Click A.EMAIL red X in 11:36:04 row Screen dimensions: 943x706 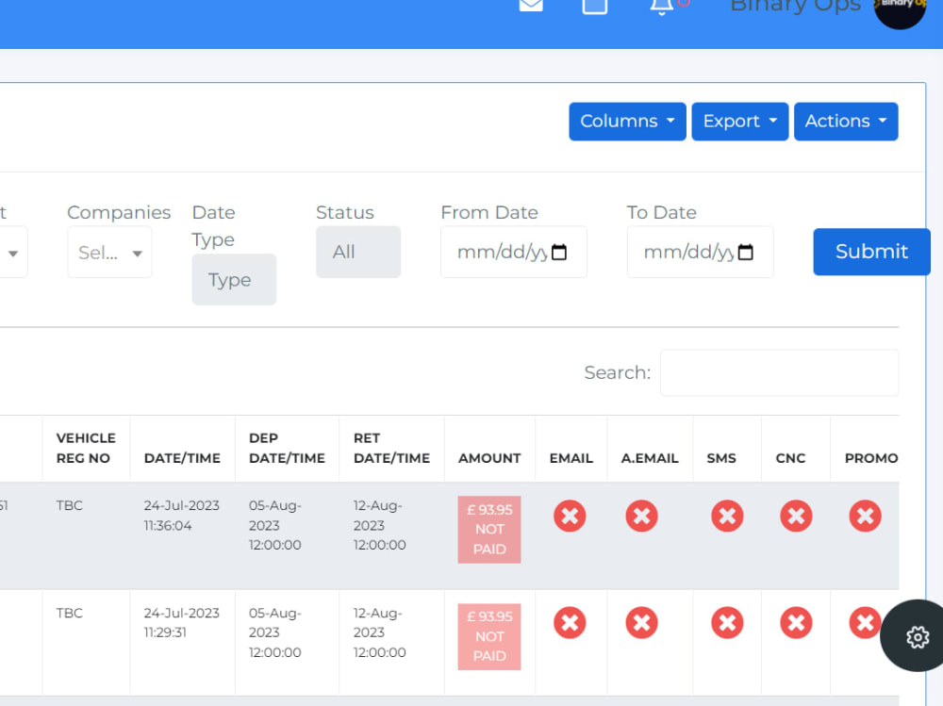click(641, 516)
